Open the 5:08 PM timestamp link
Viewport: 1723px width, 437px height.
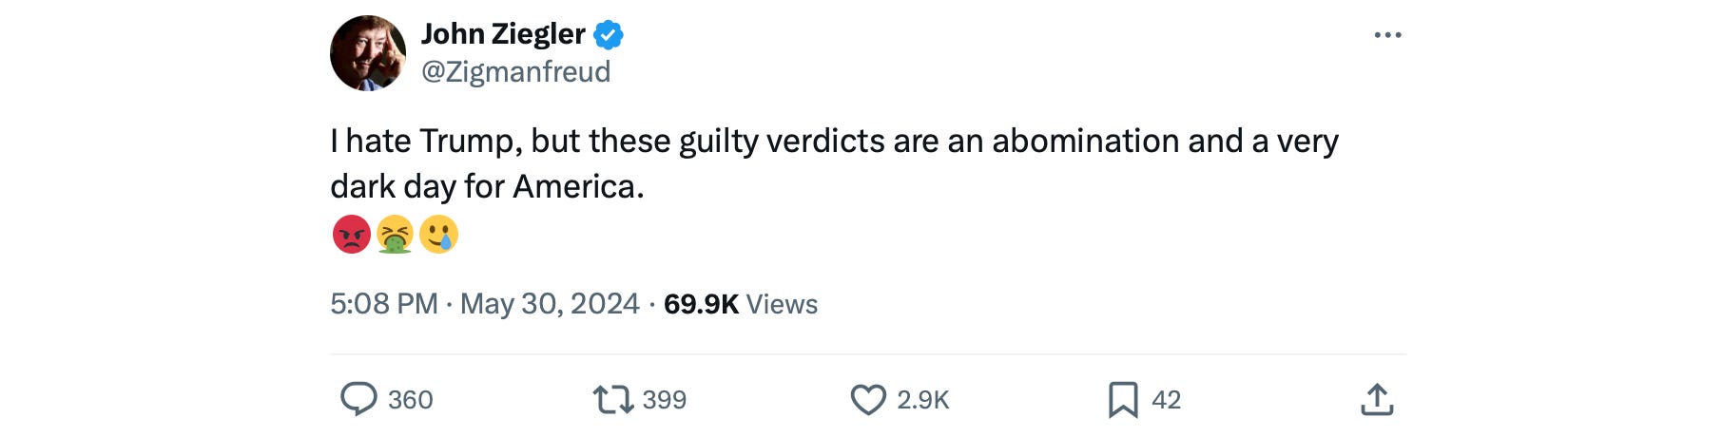coord(383,304)
